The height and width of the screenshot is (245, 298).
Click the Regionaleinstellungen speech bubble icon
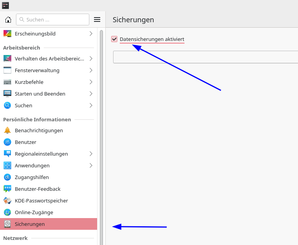(x=7, y=154)
